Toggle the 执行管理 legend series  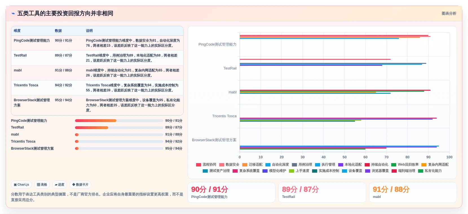point(325,165)
